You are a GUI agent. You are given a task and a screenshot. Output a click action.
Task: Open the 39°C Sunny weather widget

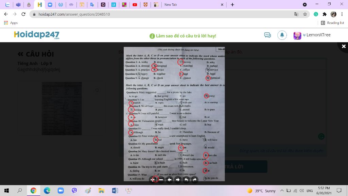coord(261,191)
